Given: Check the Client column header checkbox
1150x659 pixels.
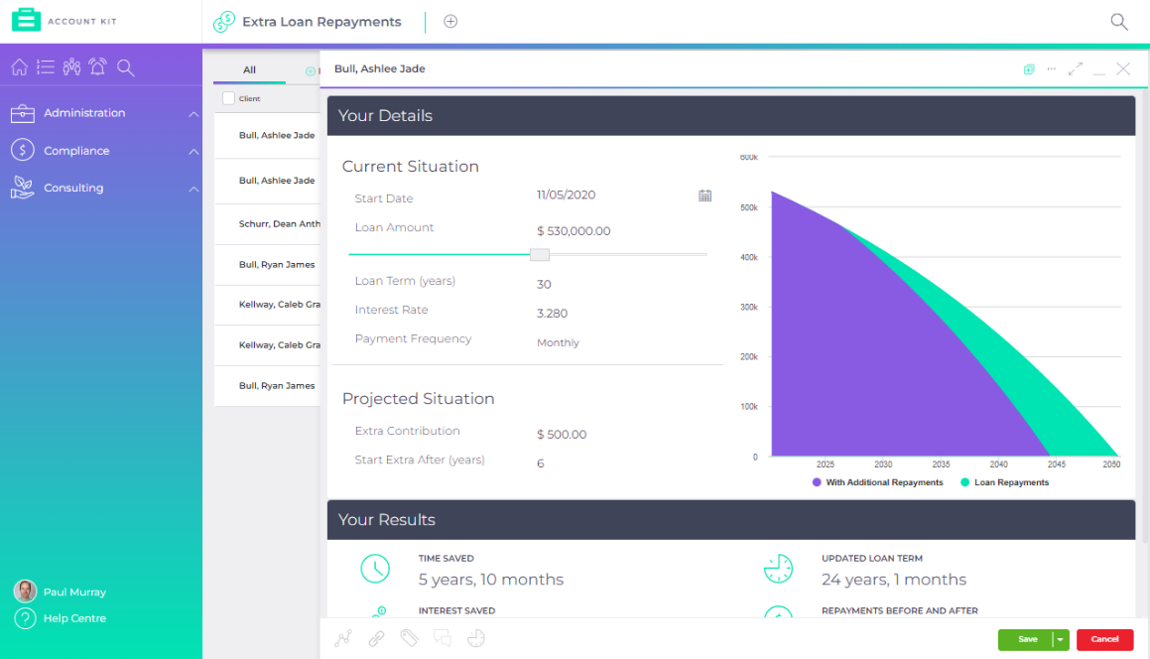Looking at the screenshot, I should [x=226, y=98].
